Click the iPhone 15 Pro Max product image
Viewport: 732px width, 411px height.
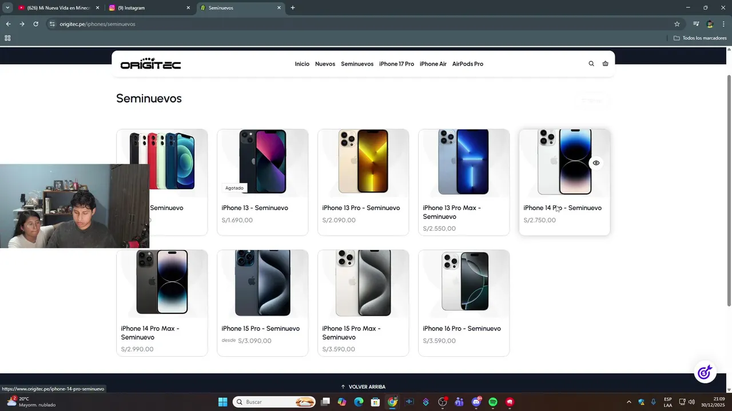click(363, 283)
